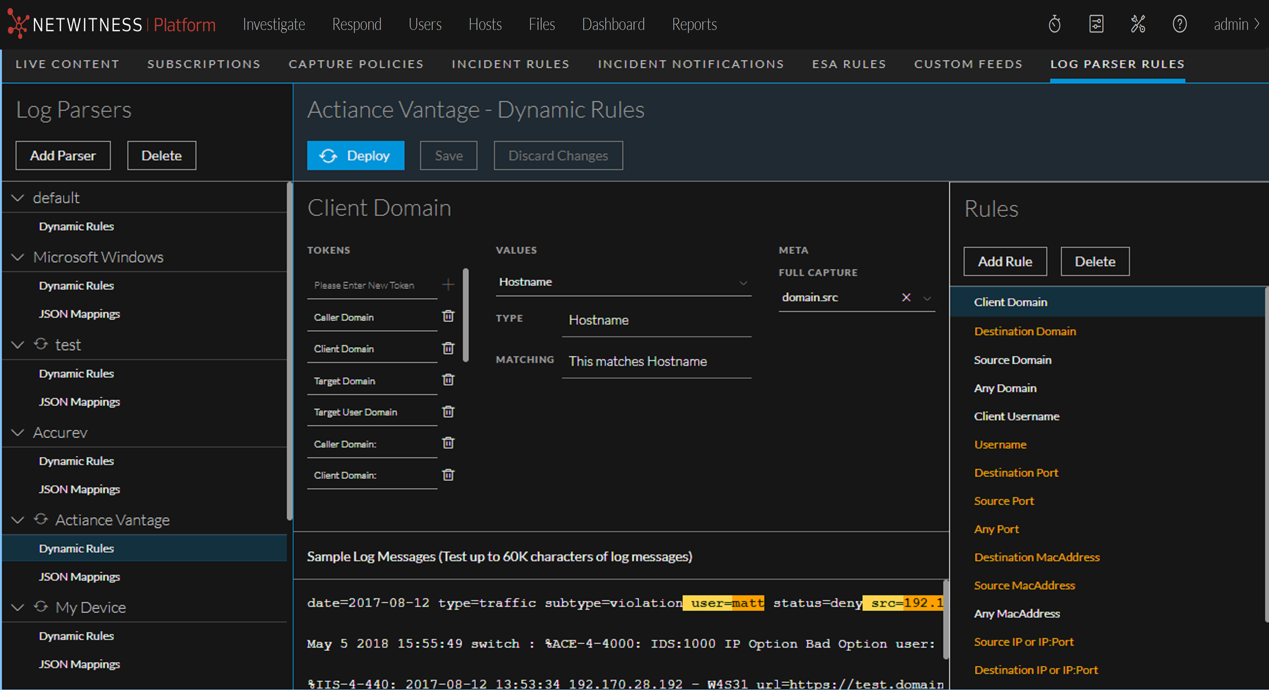This screenshot has width=1269, height=690.
Task: Remove the Target Domain token
Action: click(x=448, y=380)
